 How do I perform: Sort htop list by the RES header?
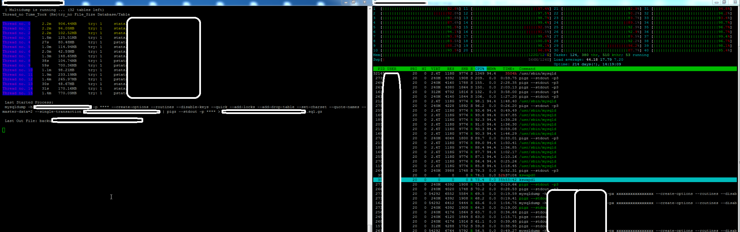pyautogui.click(x=450, y=69)
